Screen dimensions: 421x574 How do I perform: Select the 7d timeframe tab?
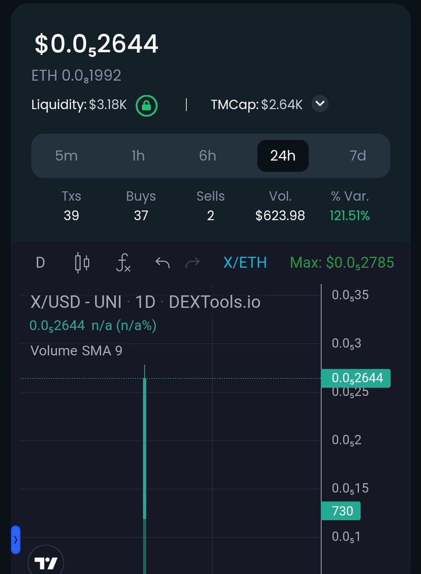(357, 155)
